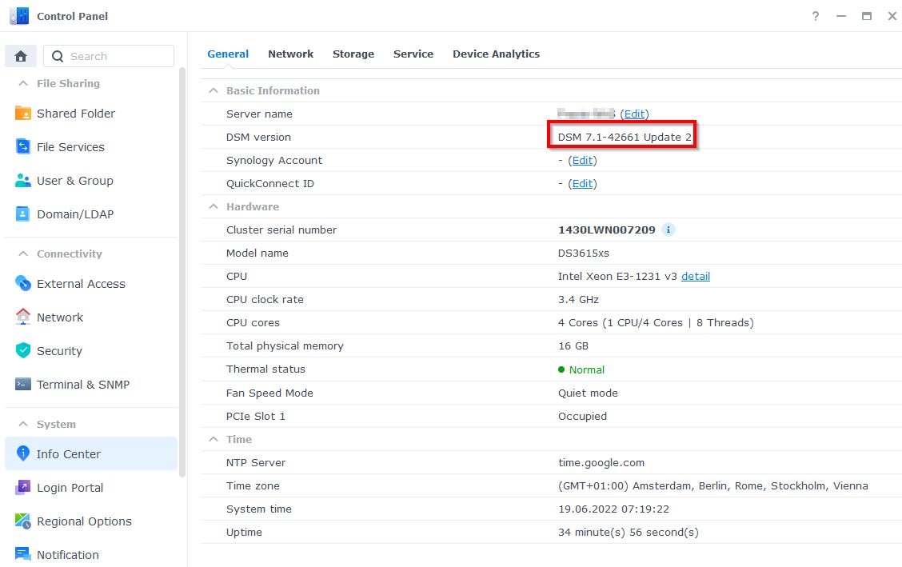Edit the Synology Account
This screenshot has height=567, width=902.
[x=582, y=161]
